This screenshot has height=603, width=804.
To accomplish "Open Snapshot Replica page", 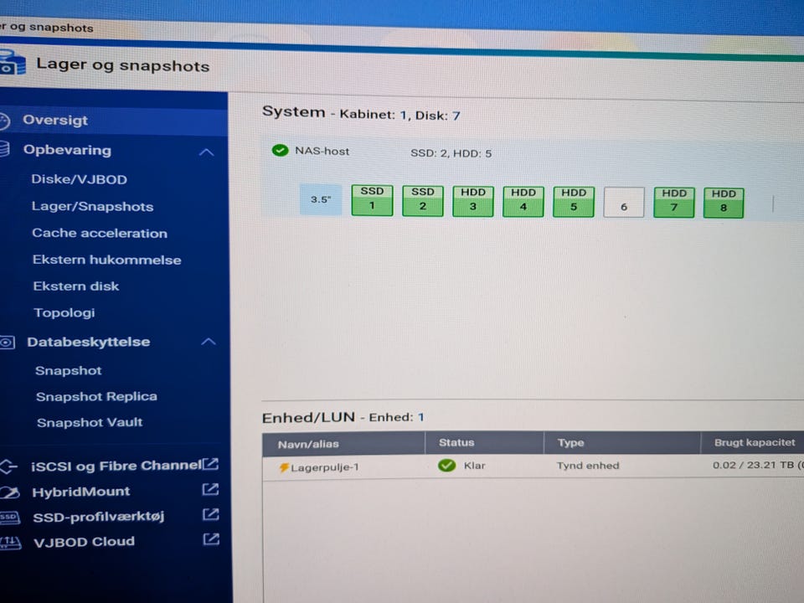I will click(96, 396).
